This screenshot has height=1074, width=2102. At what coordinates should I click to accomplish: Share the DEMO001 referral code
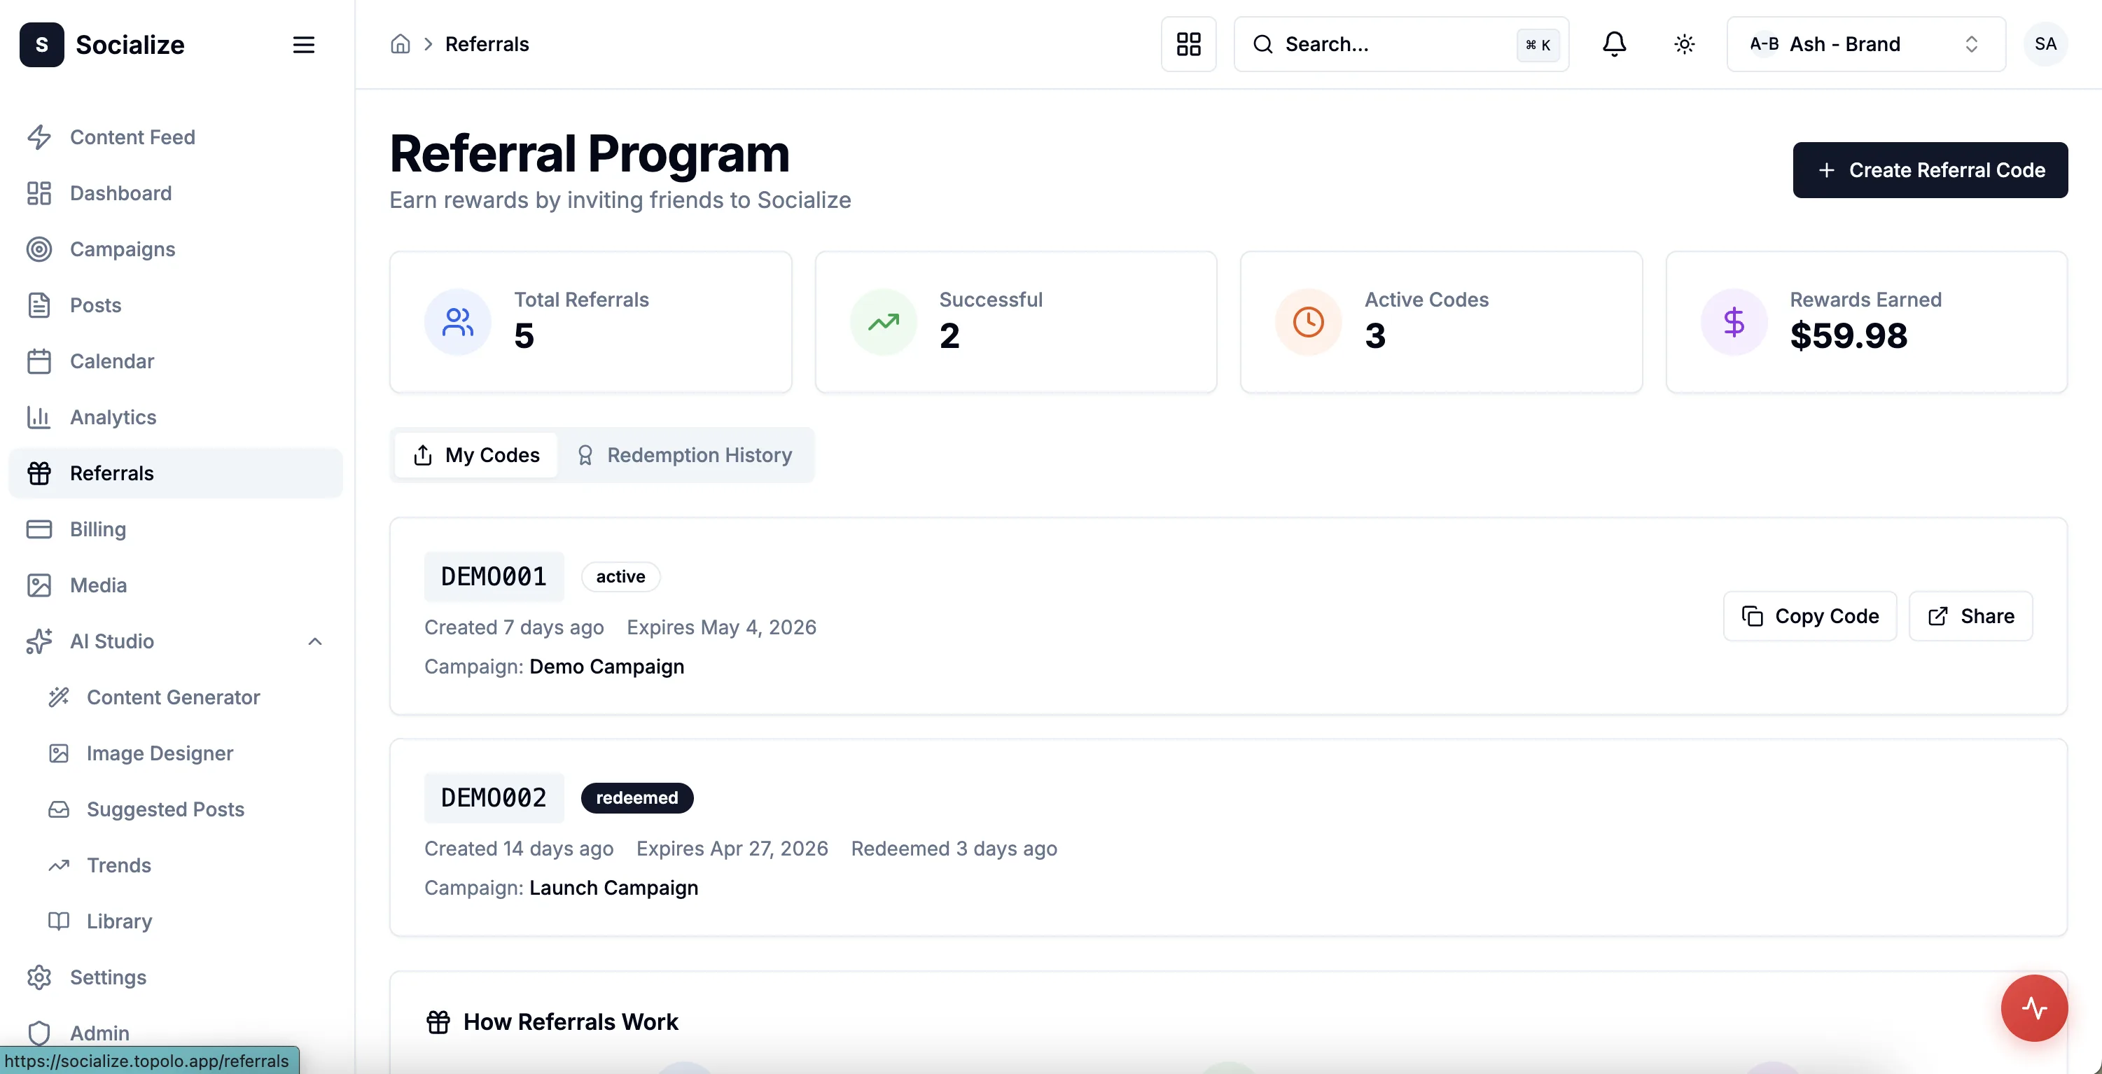(1970, 616)
